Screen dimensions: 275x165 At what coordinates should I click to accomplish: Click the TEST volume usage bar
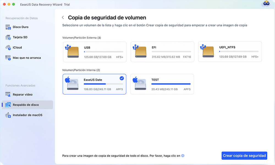point(171,84)
